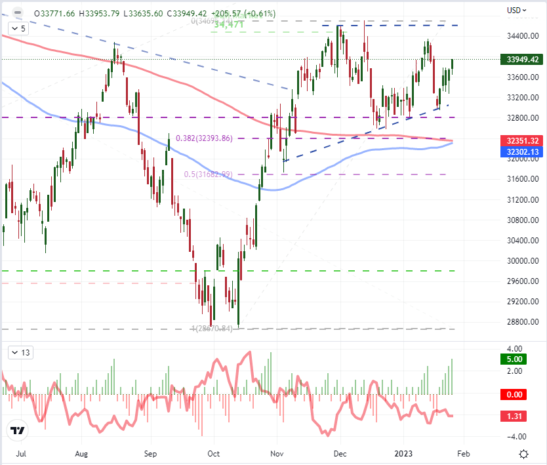
Task: Select the red 32351.32 moving average label
Action: click(x=523, y=140)
